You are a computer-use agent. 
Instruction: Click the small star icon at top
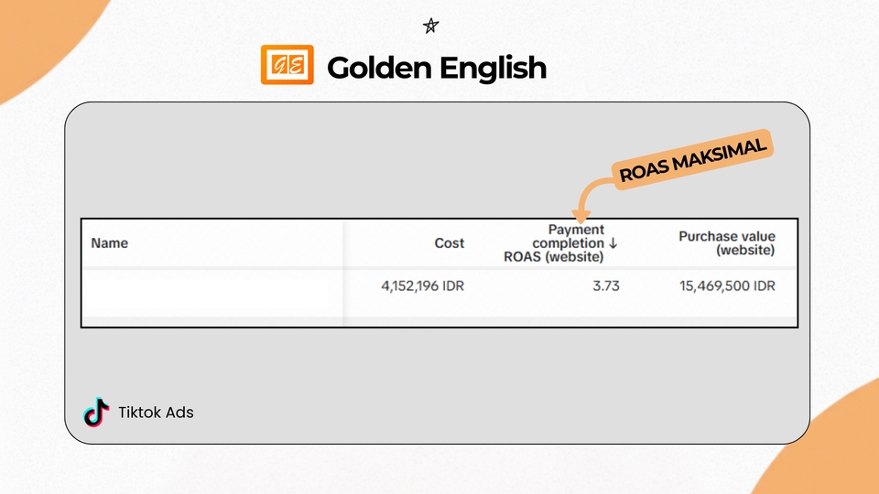coord(430,26)
